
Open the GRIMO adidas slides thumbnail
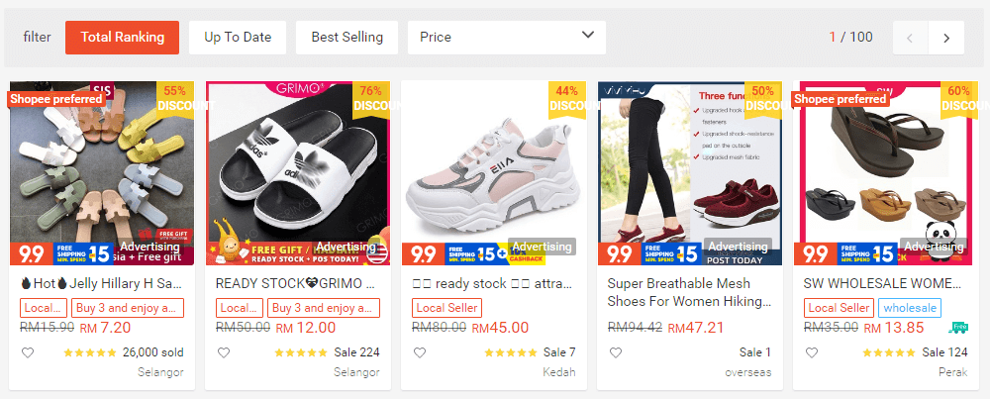coord(298,173)
